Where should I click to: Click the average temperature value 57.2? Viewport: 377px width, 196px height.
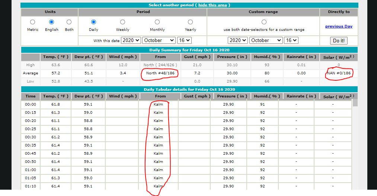[55, 73]
